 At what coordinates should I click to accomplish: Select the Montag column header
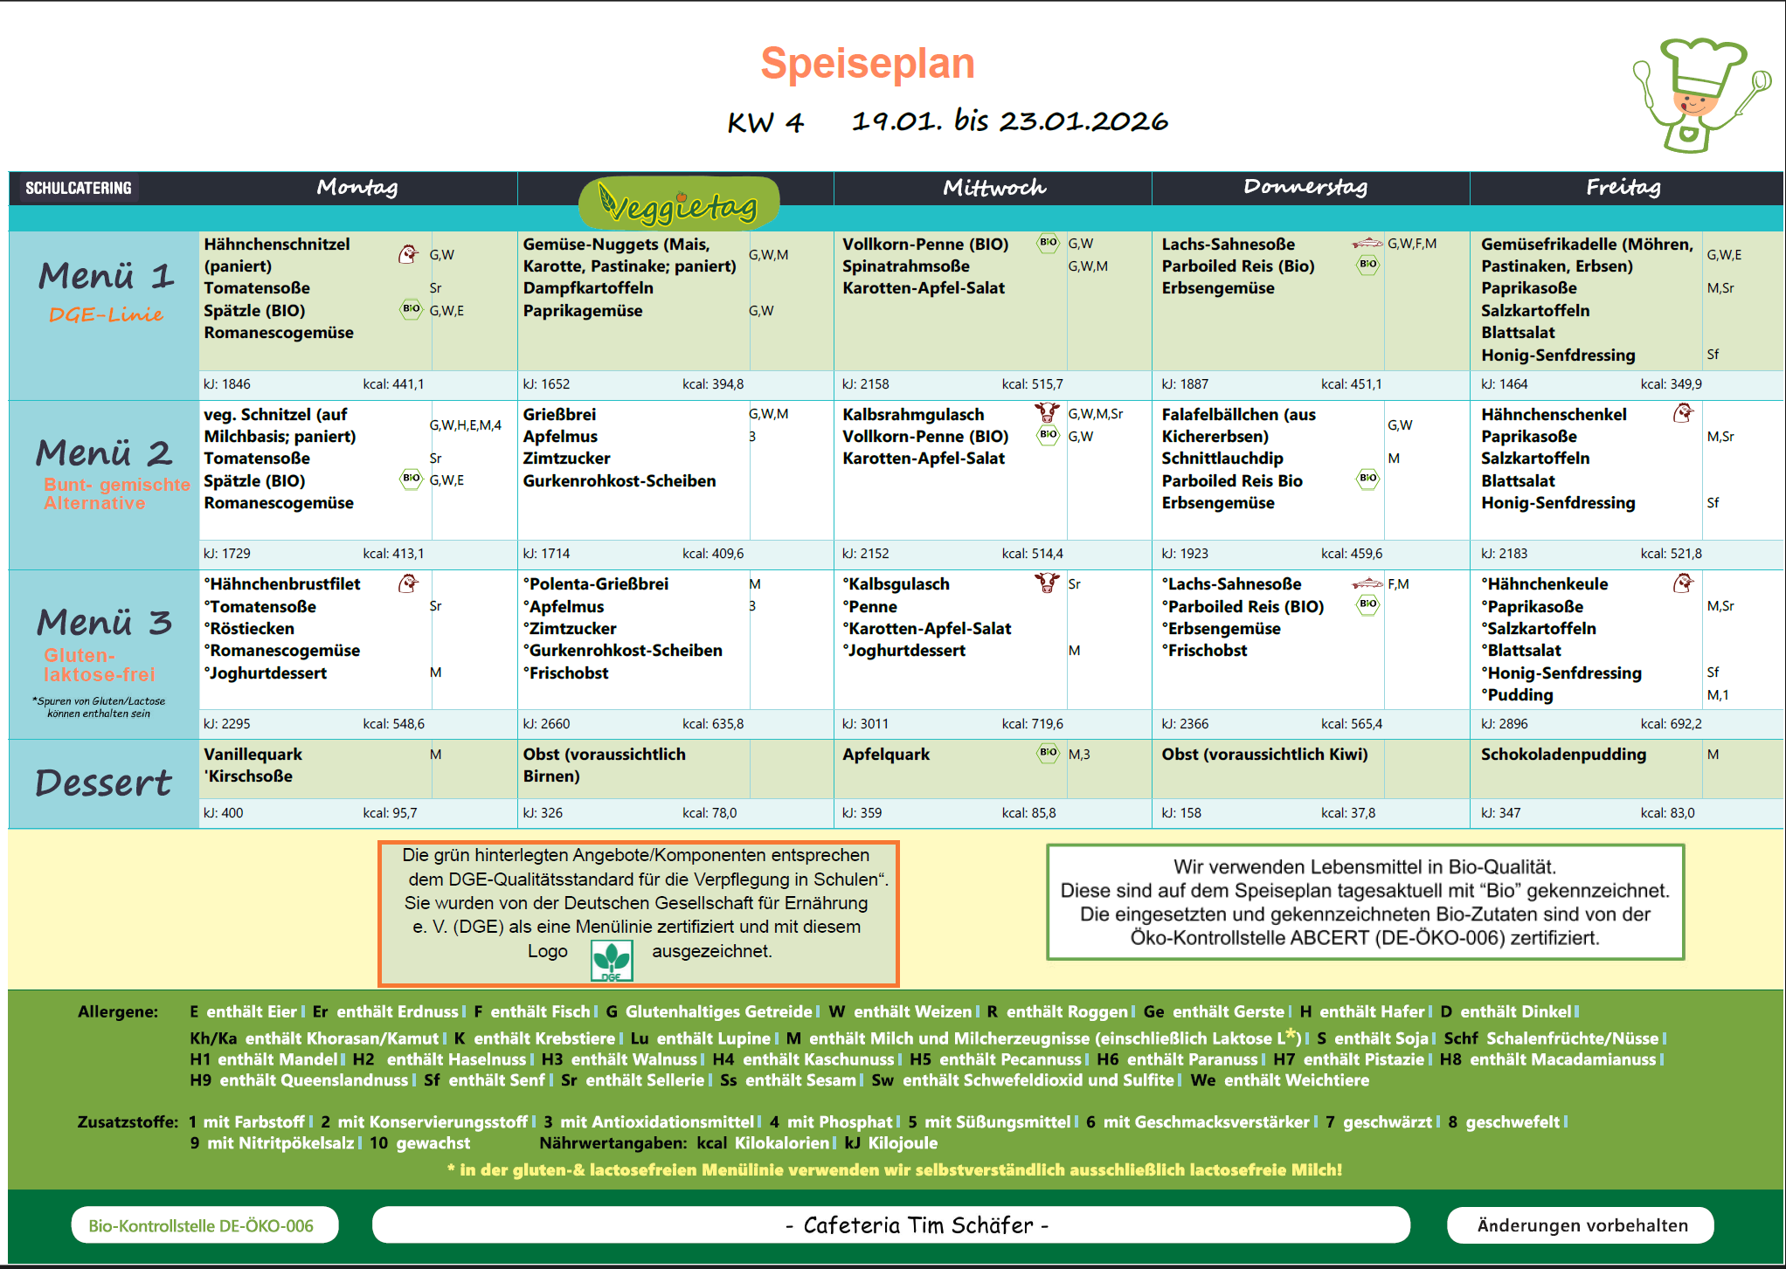tap(357, 187)
